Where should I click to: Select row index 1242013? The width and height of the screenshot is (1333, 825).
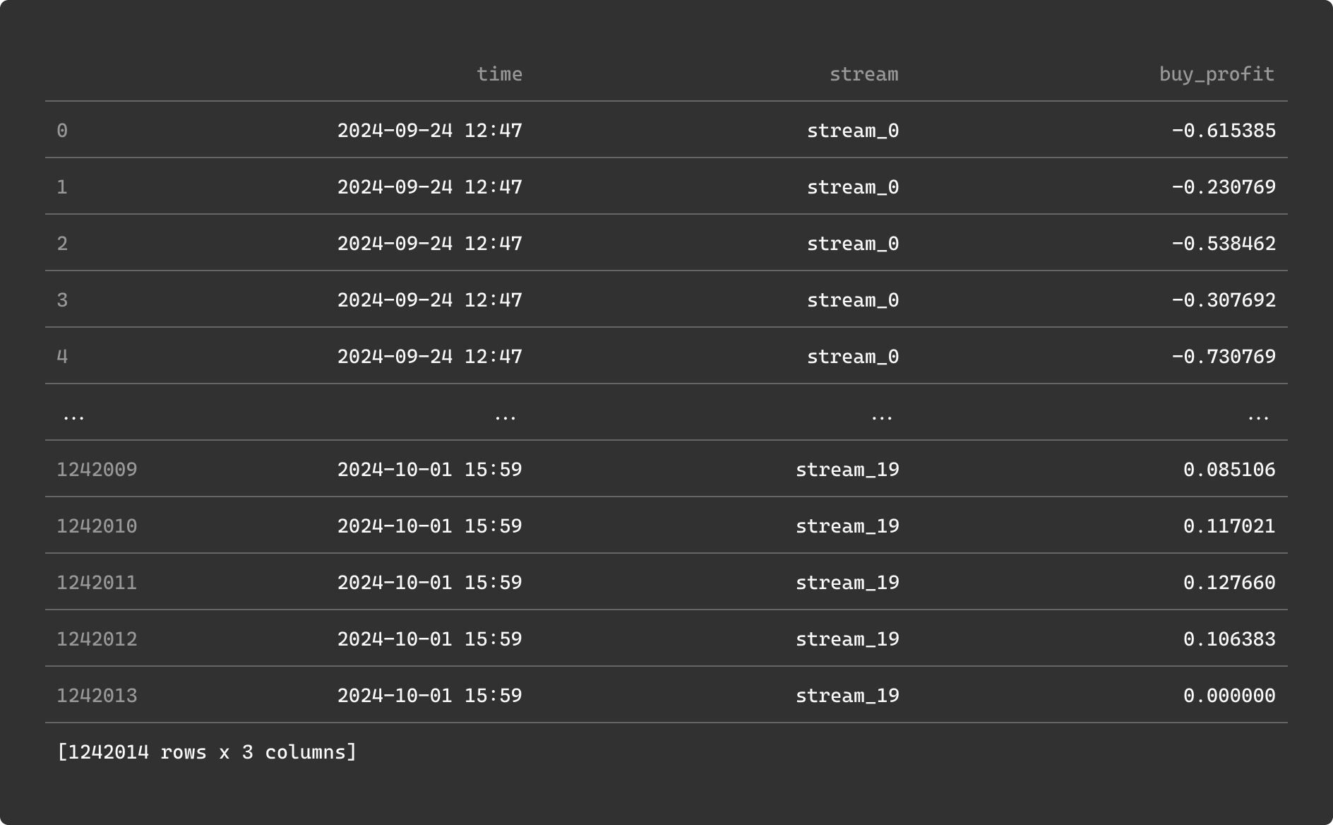(x=97, y=696)
